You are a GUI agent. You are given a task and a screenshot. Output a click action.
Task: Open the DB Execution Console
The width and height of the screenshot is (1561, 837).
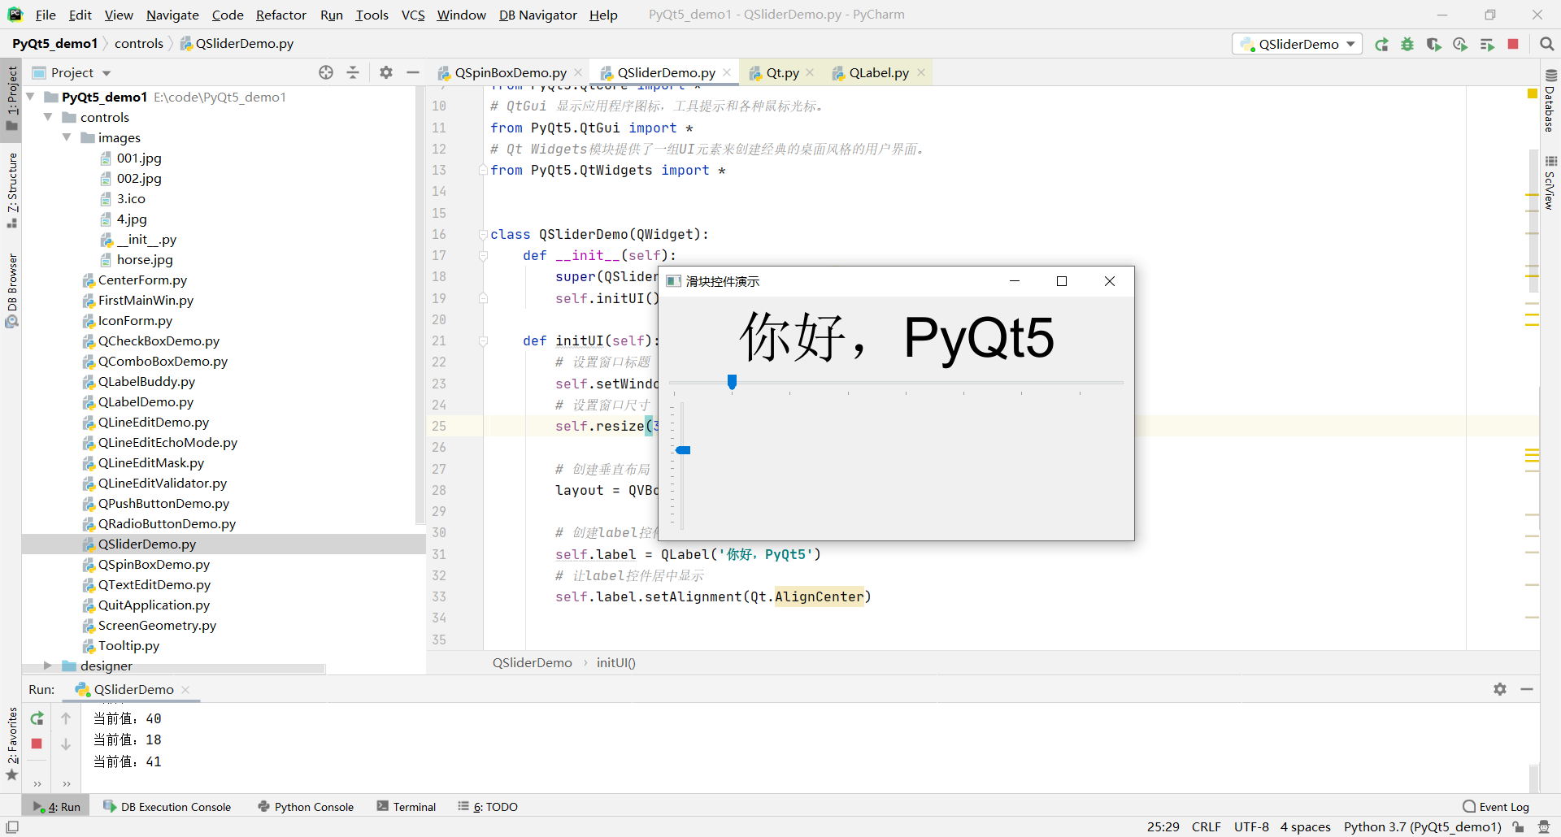click(x=167, y=807)
